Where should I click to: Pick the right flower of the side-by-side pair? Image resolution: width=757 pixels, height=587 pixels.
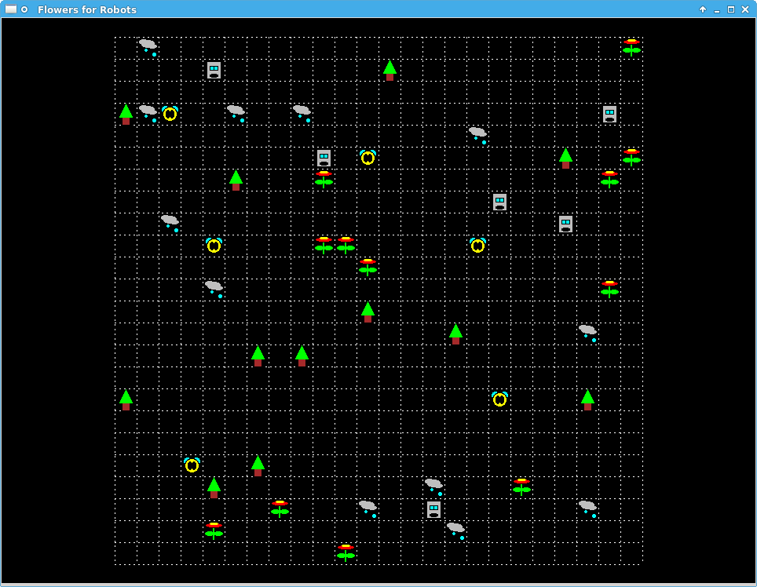[x=346, y=246]
